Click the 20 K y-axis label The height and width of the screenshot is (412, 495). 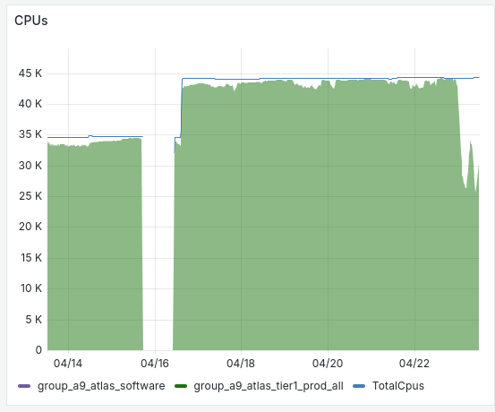pos(30,227)
